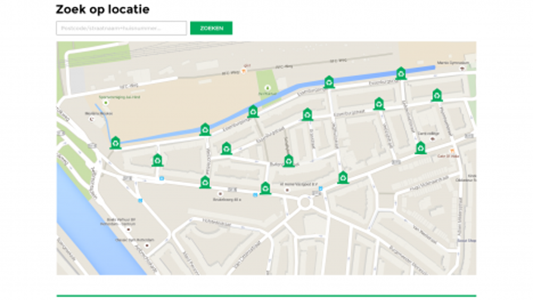Click the postcode search input field
This screenshot has width=533, height=300.
[121, 28]
